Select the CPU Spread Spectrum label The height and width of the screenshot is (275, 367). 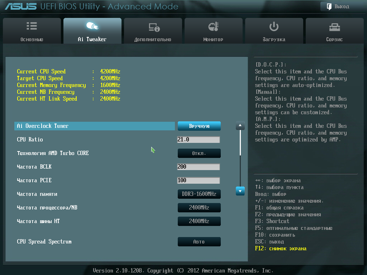point(44,242)
